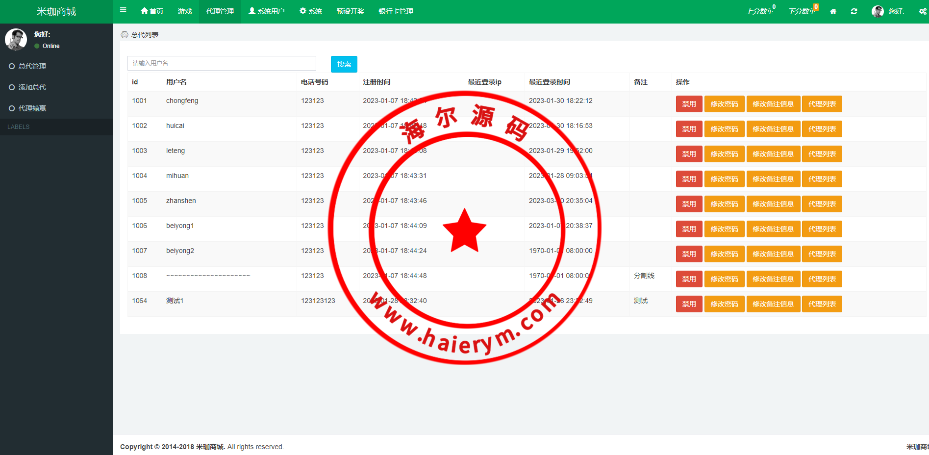
Task: Open the gears settings icon at far right
Action: click(923, 11)
